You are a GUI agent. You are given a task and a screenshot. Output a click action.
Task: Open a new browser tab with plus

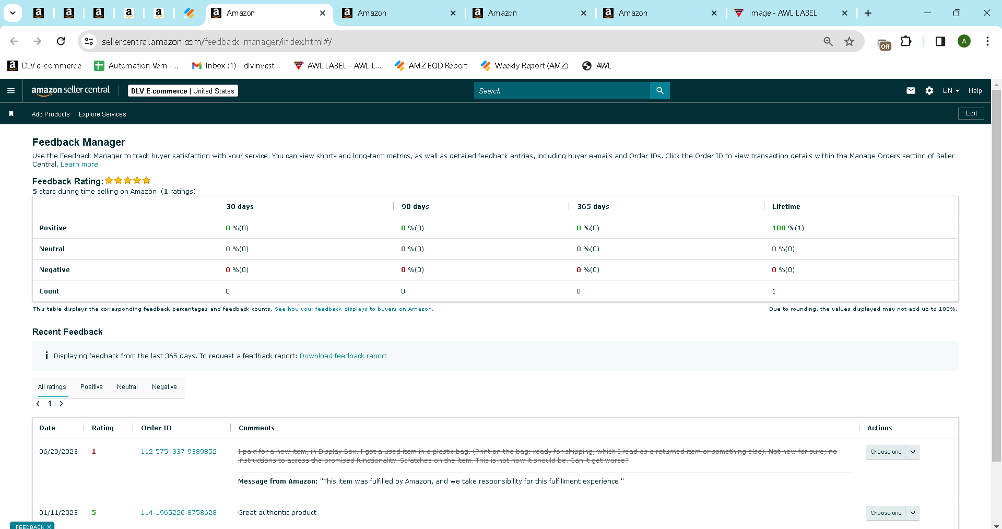868,13
